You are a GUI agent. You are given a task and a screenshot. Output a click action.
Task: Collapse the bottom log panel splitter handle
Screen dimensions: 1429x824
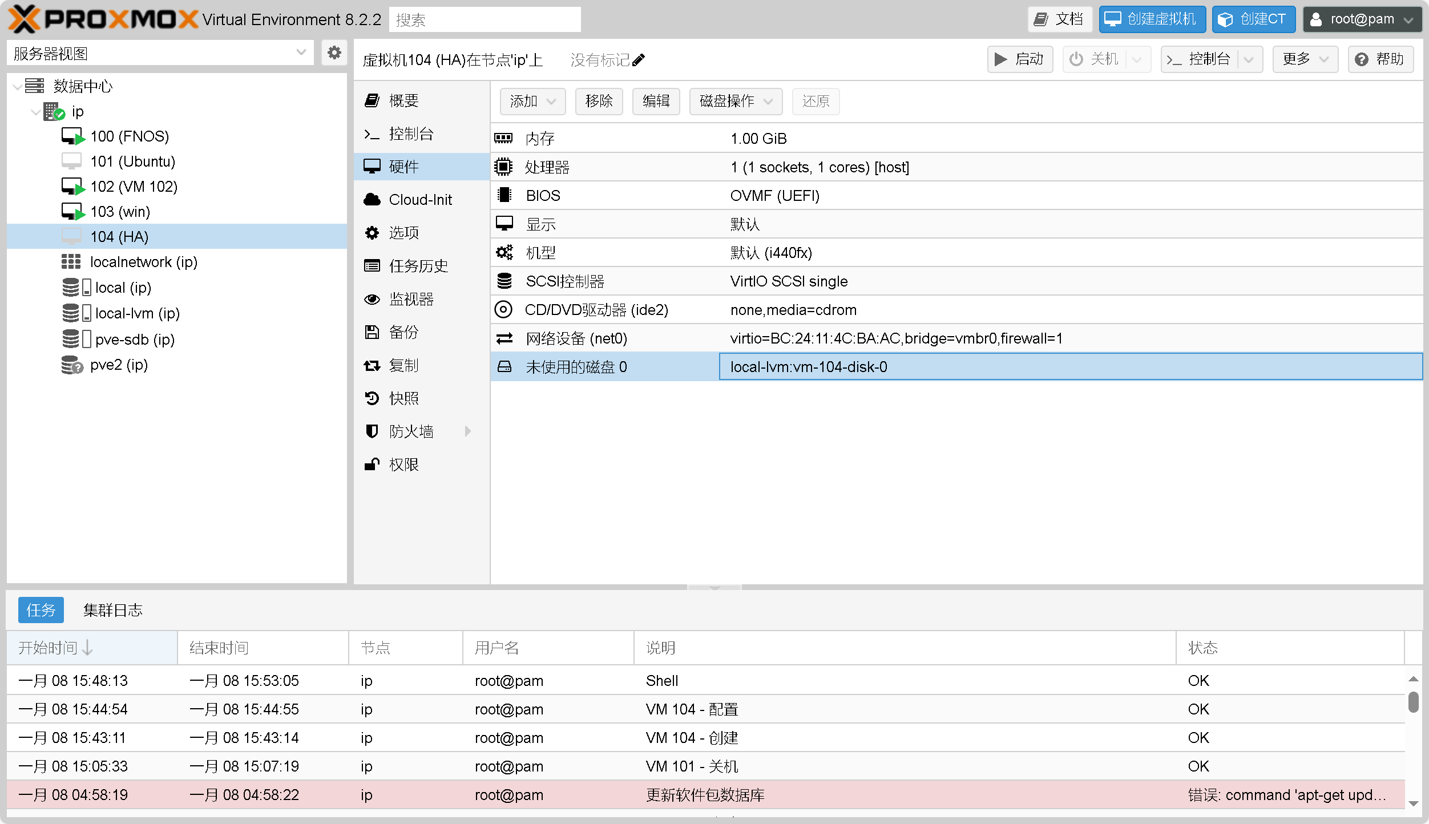[x=714, y=587]
